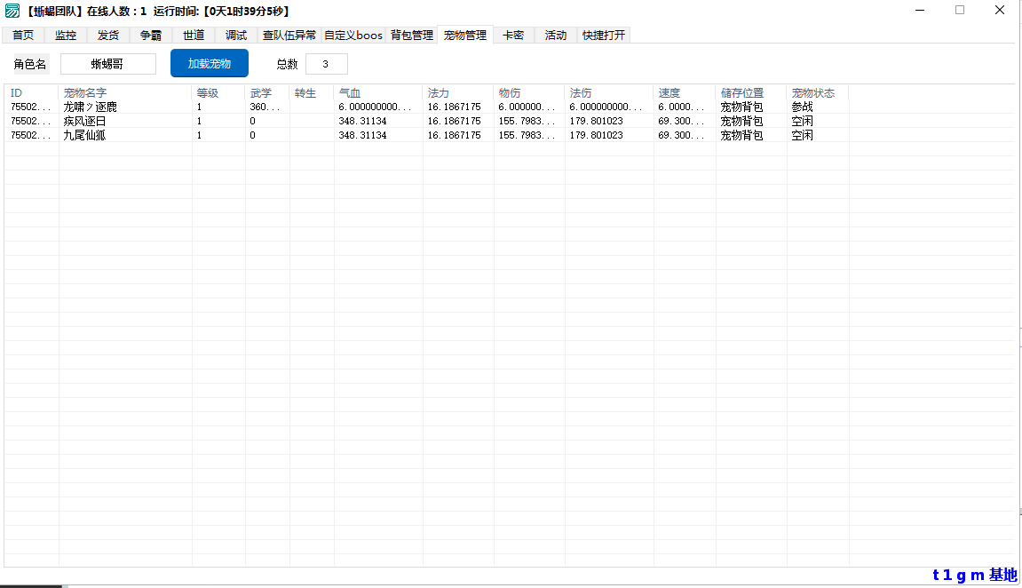Select the 快捷打开 tab
The image size is (1022, 588).
[604, 36]
